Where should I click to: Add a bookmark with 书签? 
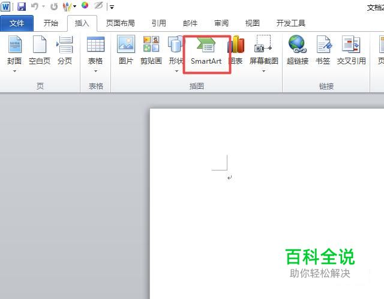(323, 50)
